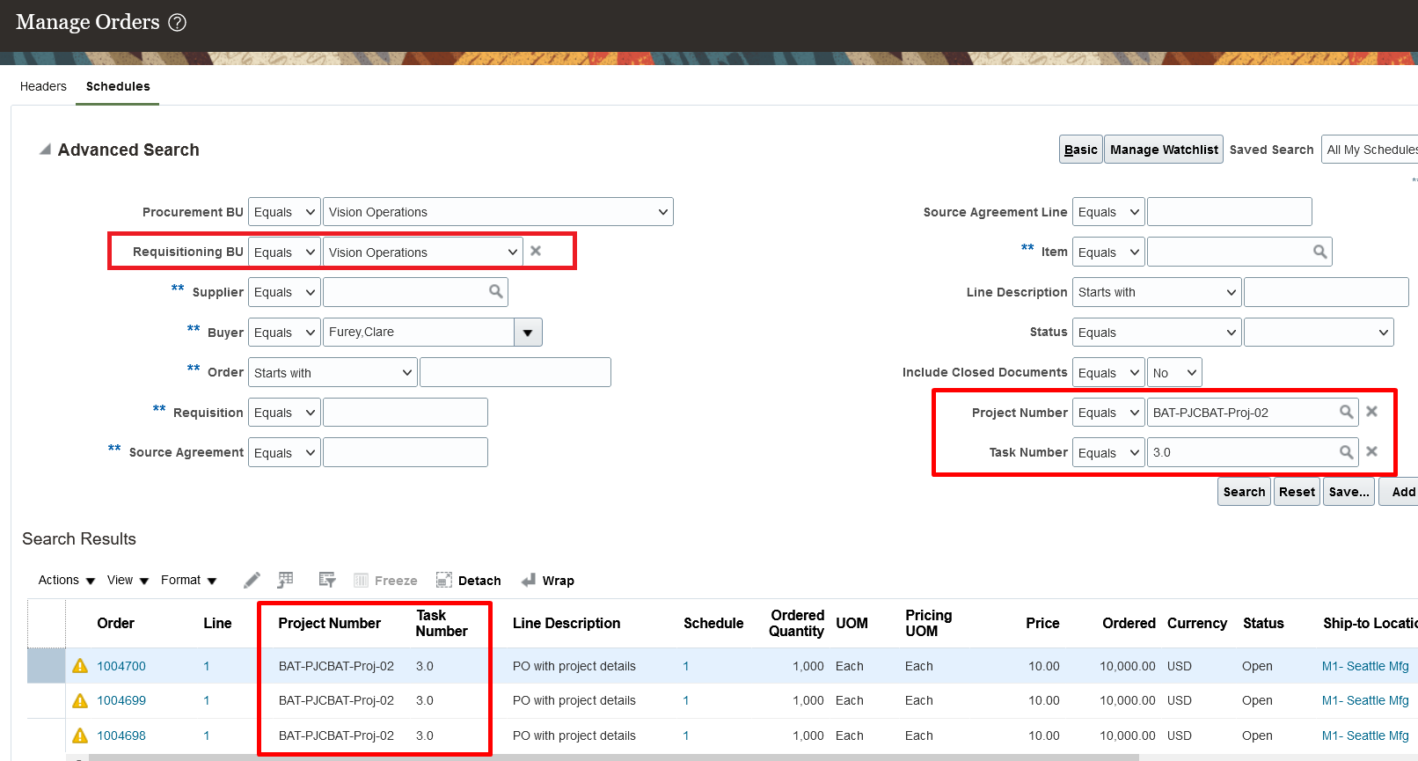Click the Requisition input field

(x=406, y=413)
